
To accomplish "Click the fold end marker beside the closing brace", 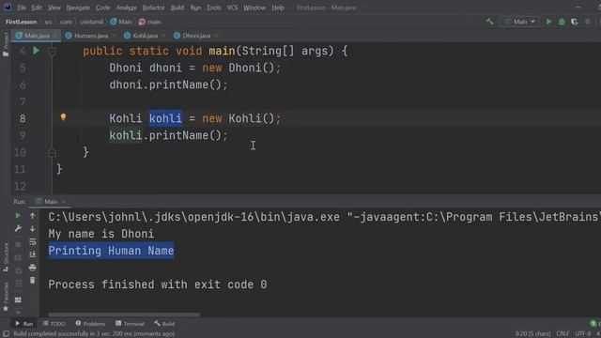I will pyautogui.click(x=53, y=152).
